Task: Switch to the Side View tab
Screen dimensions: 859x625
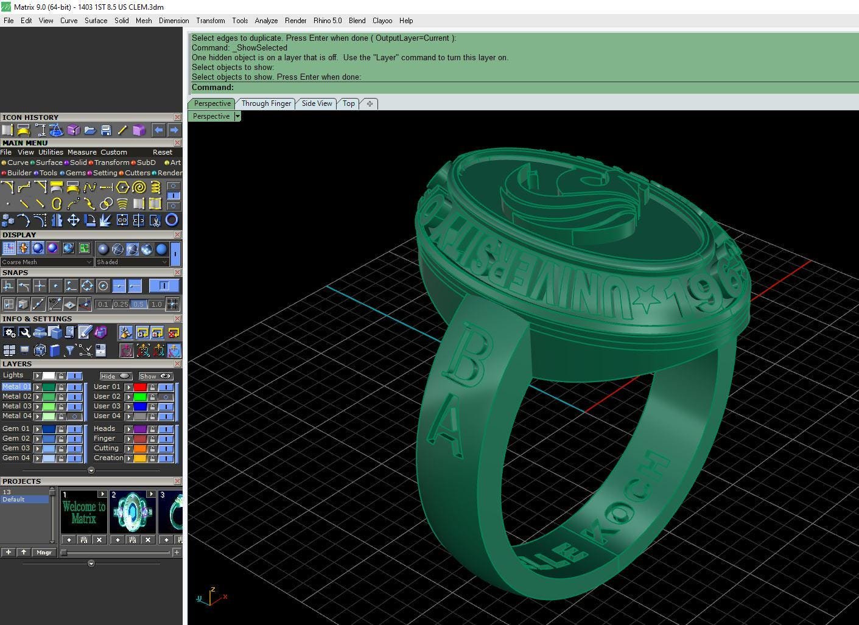Action: coord(317,103)
